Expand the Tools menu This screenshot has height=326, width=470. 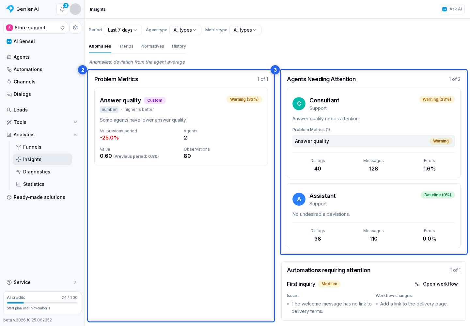point(42,122)
